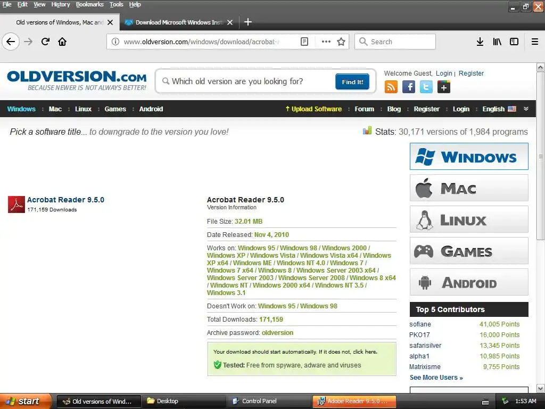Open the Facebook icon on OldVersion header
This screenshot has width=545, height=409.
tap(409, 87)
